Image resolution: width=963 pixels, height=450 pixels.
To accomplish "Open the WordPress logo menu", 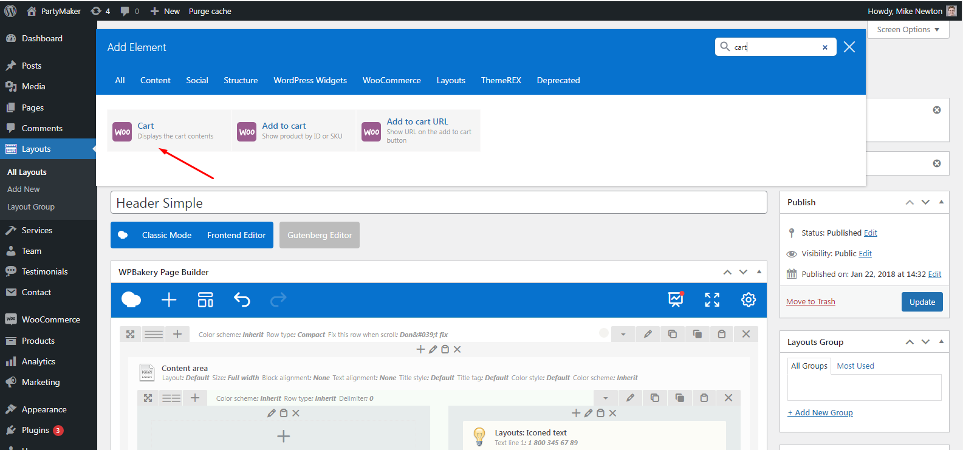I will tap(10, 11).
